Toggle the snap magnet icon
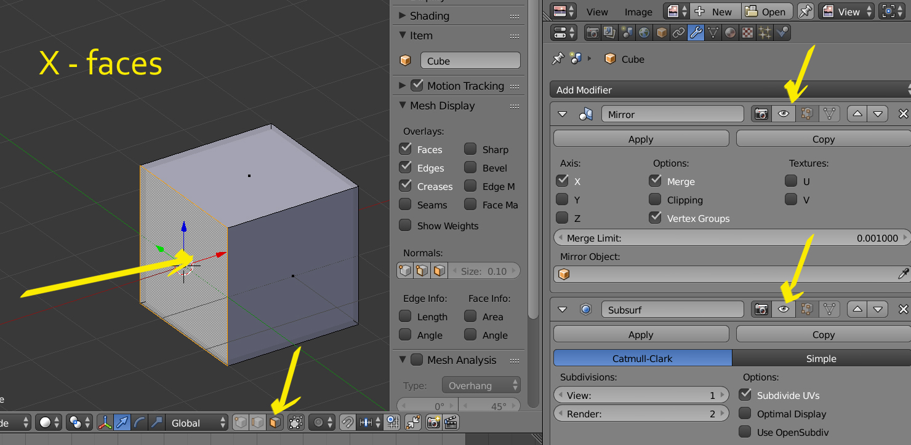 [x=347, y=422]
